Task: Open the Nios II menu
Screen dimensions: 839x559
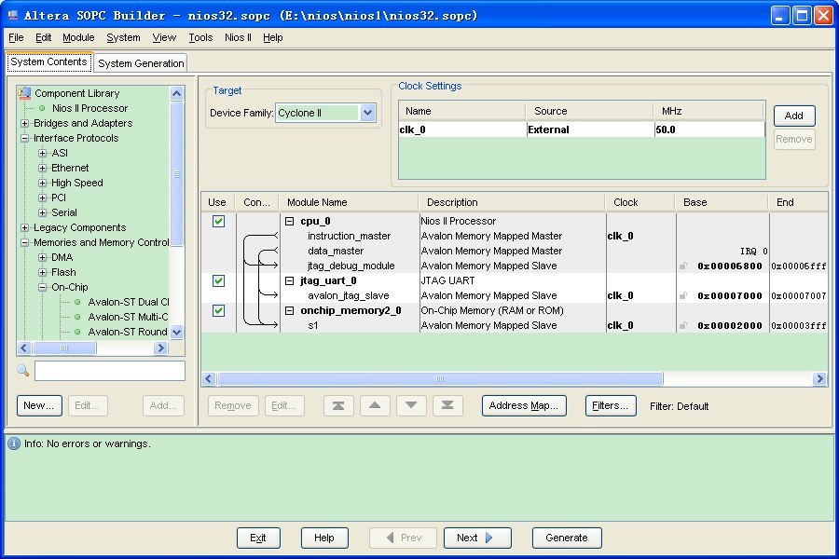Action: pyautogui.click(x=238, y=37)
